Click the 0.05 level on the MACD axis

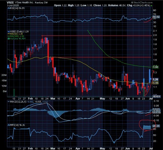click(156, 106)
